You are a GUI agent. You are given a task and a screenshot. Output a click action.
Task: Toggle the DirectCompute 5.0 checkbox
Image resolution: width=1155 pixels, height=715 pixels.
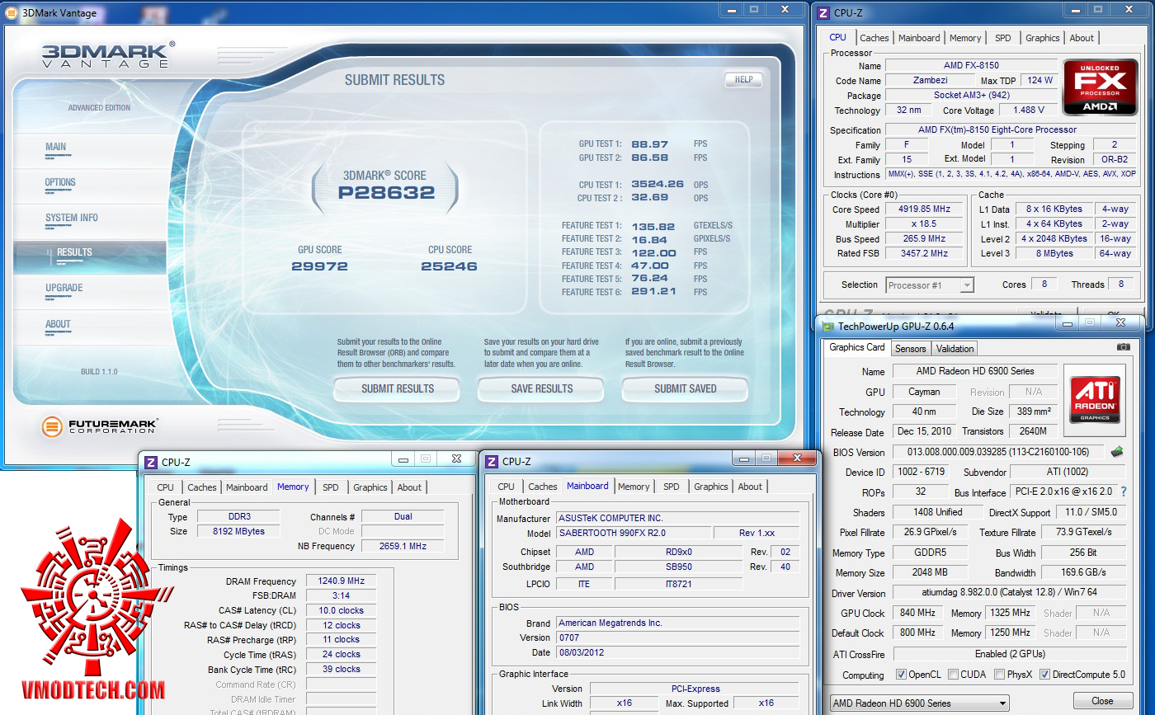pos(1044,675)
